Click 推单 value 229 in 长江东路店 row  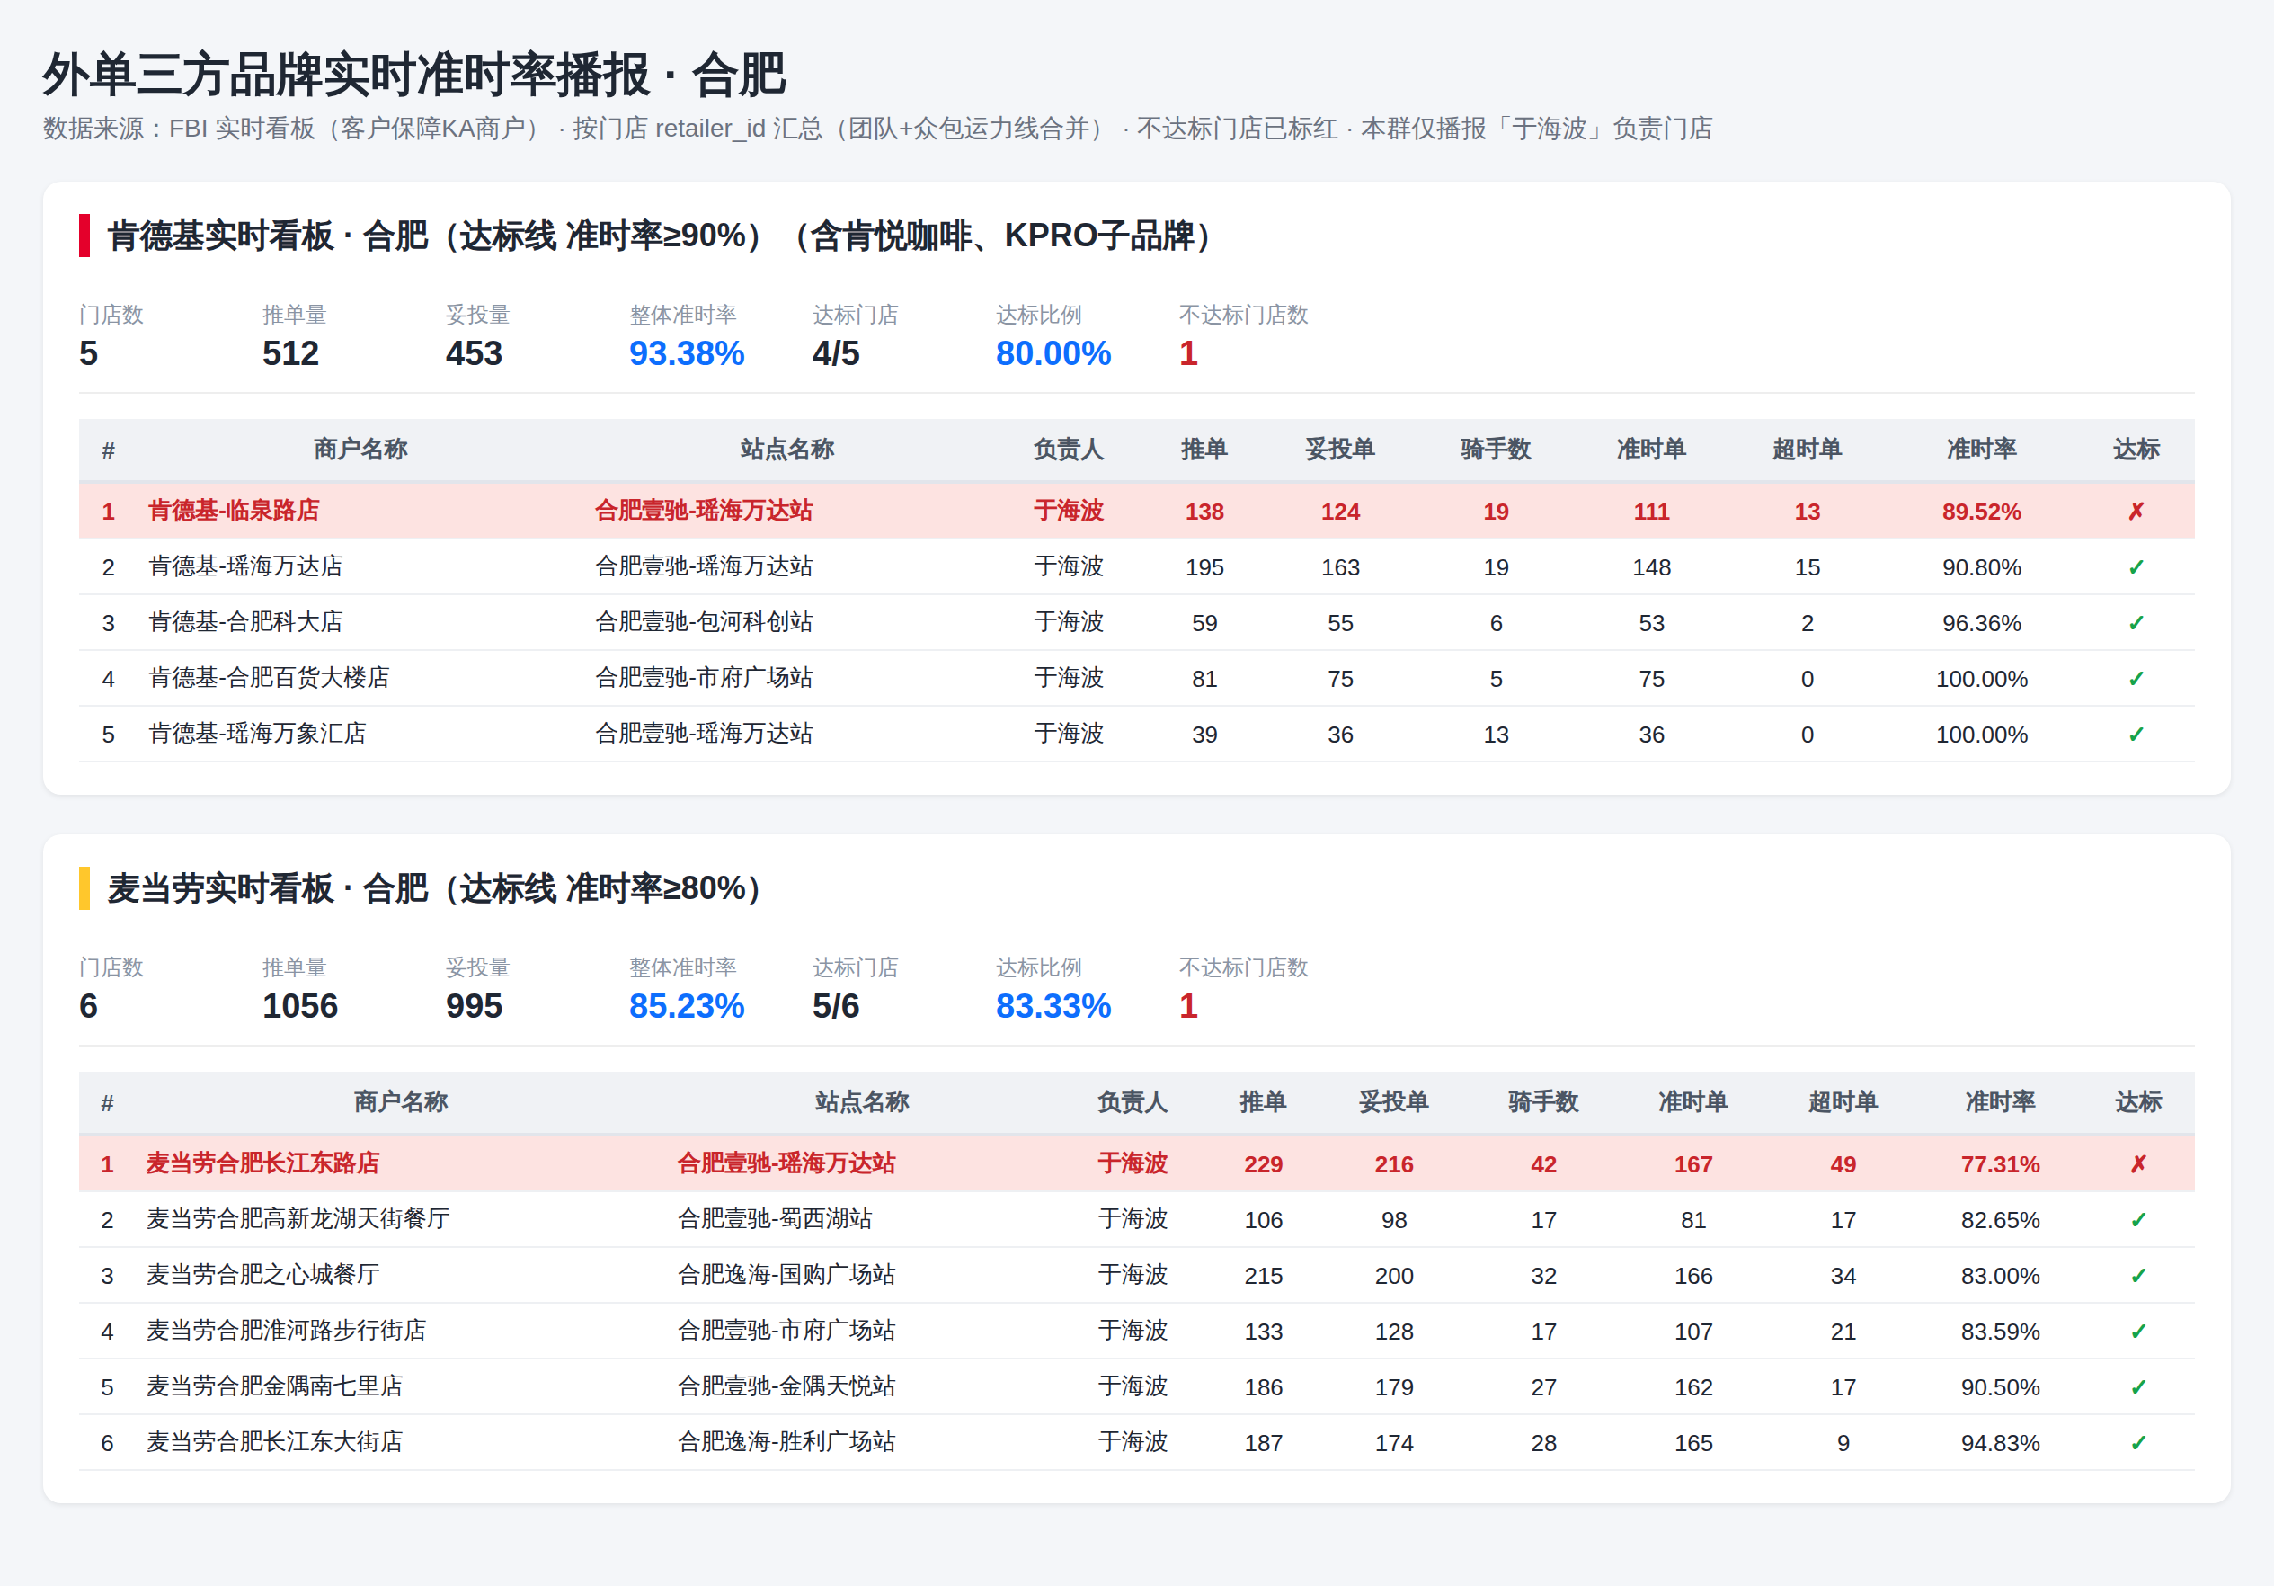[1263, 1165]
